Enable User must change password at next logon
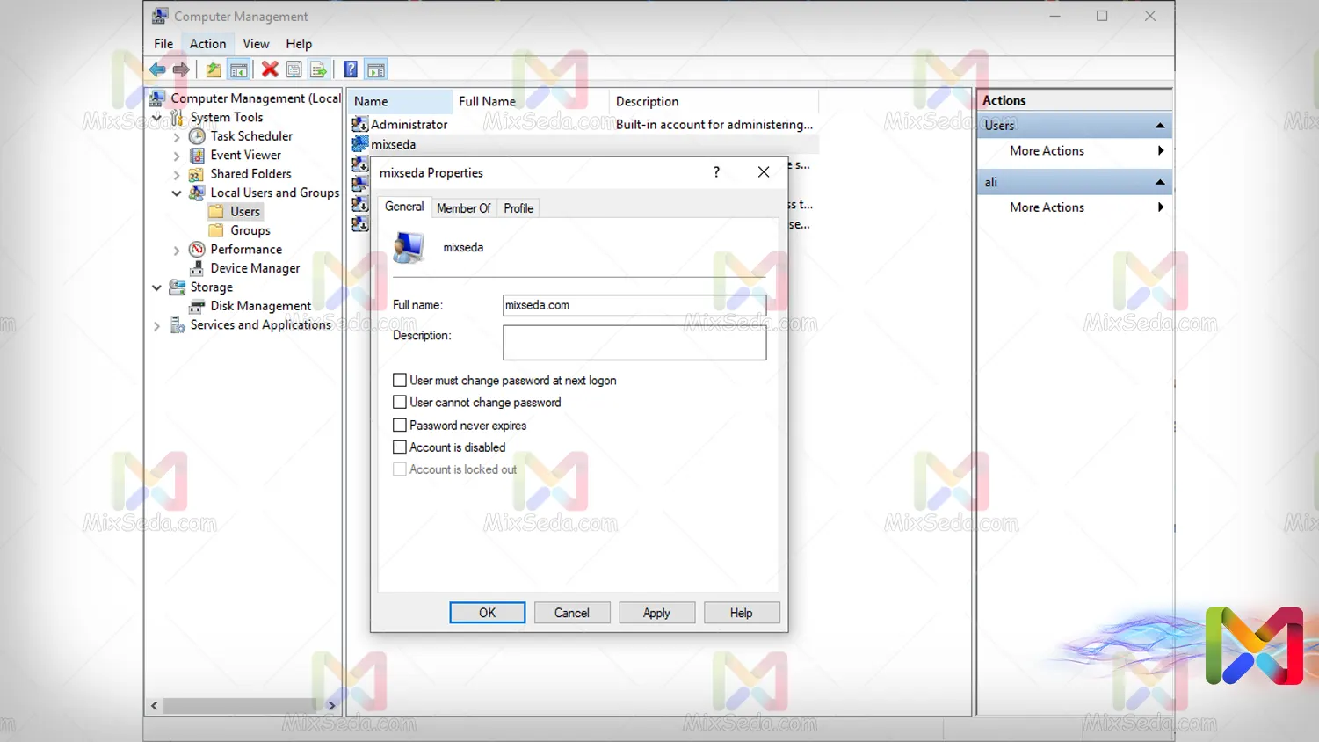 [400, 380]
